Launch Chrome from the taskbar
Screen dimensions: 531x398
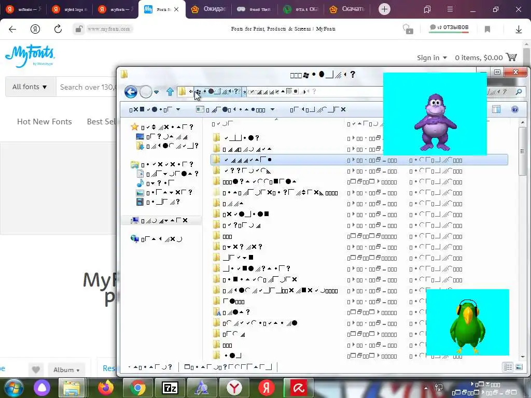tap(138, 388)
